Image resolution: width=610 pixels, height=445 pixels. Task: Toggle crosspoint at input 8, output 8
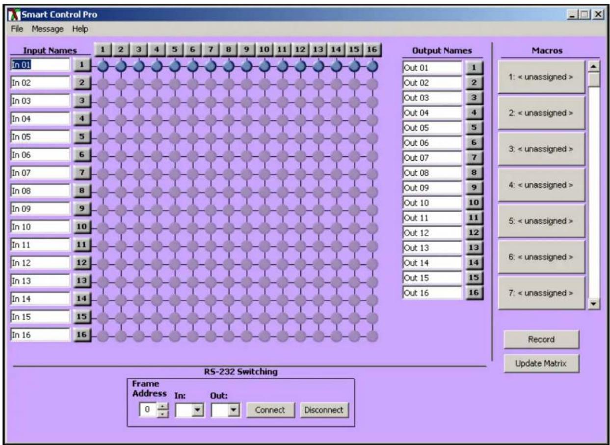pos(229,192)
